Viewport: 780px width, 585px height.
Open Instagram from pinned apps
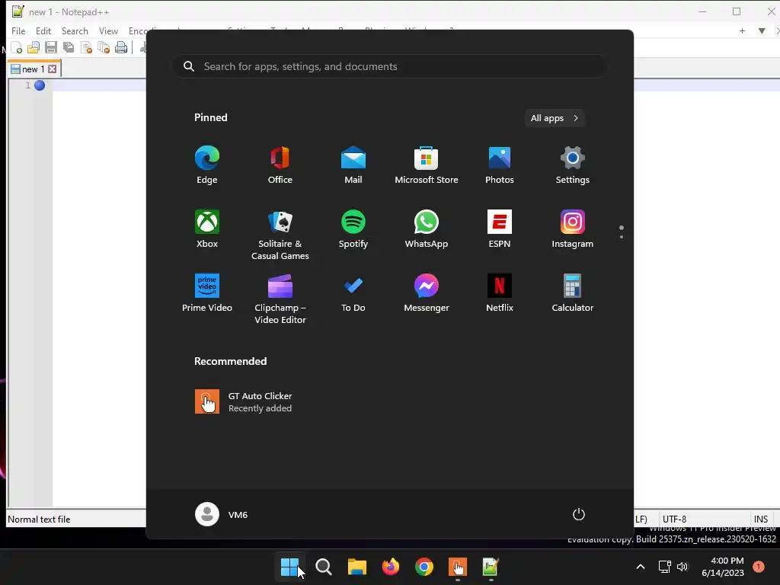click(x=573, y=229)
